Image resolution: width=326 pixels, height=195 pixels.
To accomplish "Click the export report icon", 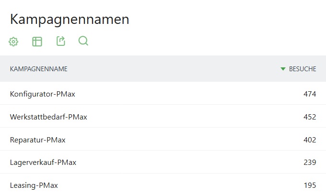I will pyautogui.click(x=60, y=42).
